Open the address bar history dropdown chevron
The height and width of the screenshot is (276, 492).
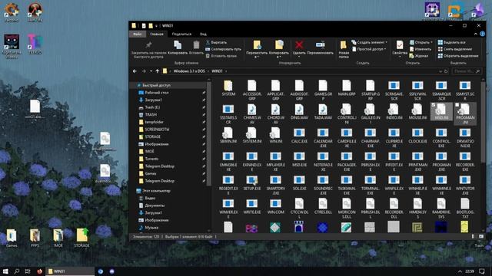[x=440, y=71]
